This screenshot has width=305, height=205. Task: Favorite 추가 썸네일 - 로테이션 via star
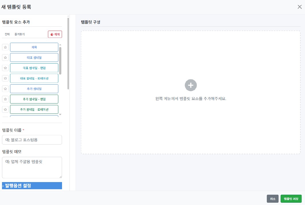(x=5, y=110)
